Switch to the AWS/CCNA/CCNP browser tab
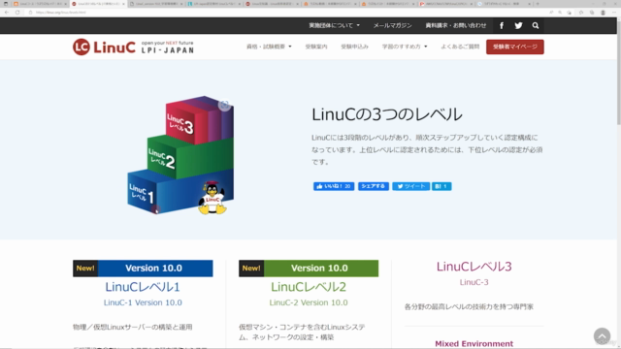 [x=445, y=4]
